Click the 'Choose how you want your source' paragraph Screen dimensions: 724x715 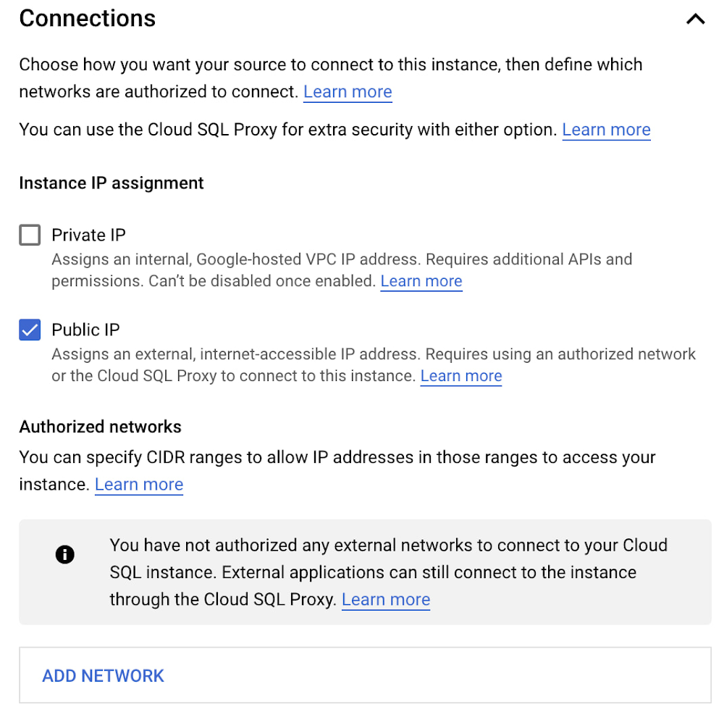(330, 65)
